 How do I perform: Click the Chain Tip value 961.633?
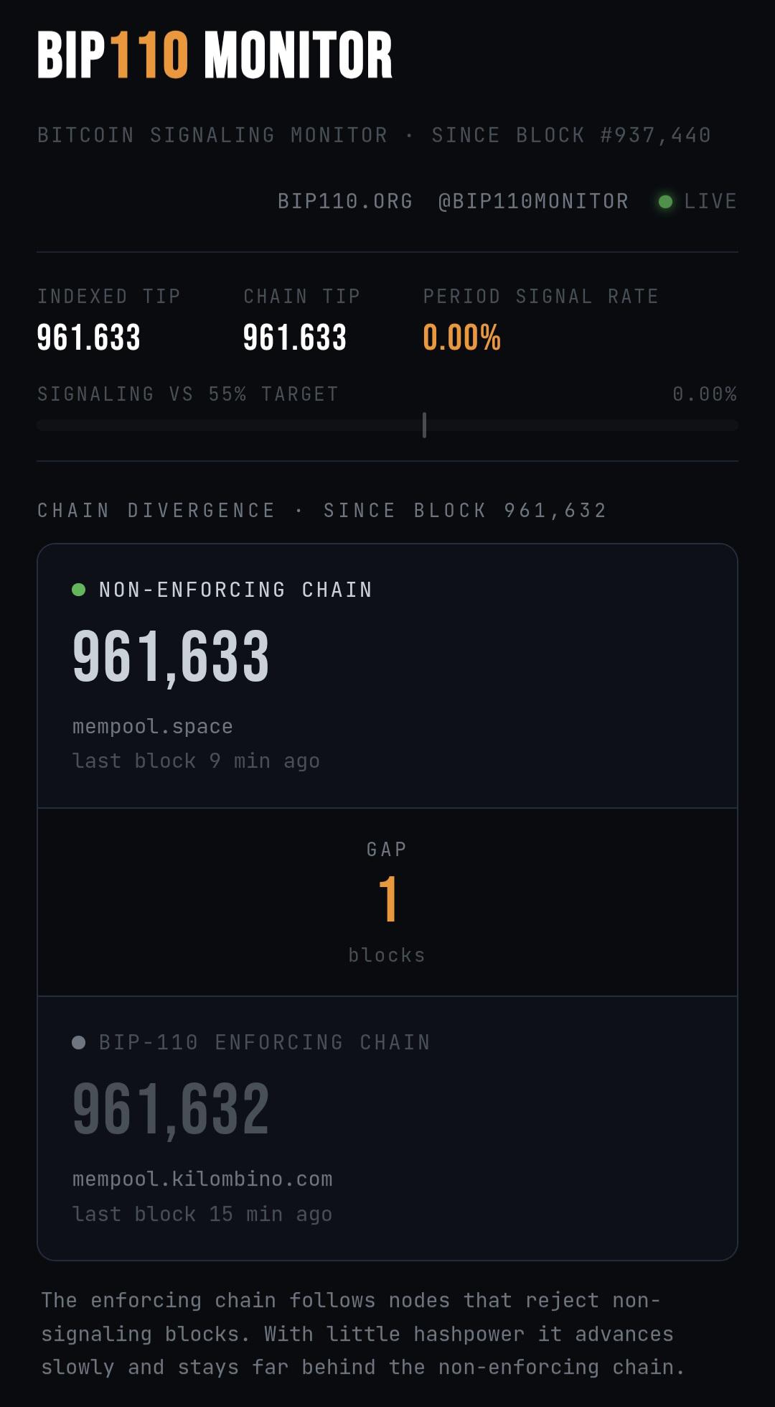pyautogui.click(x=295, y=338)
